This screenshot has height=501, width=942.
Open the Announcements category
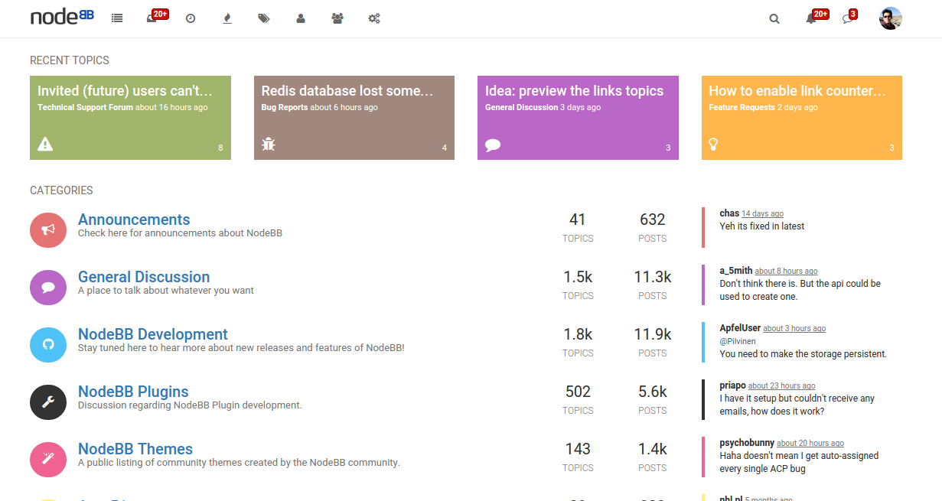134,220
